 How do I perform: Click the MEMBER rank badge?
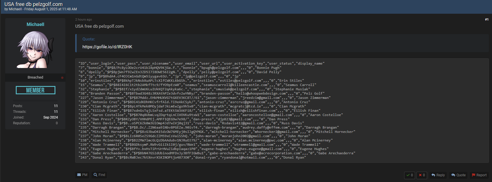click(35, 90)
